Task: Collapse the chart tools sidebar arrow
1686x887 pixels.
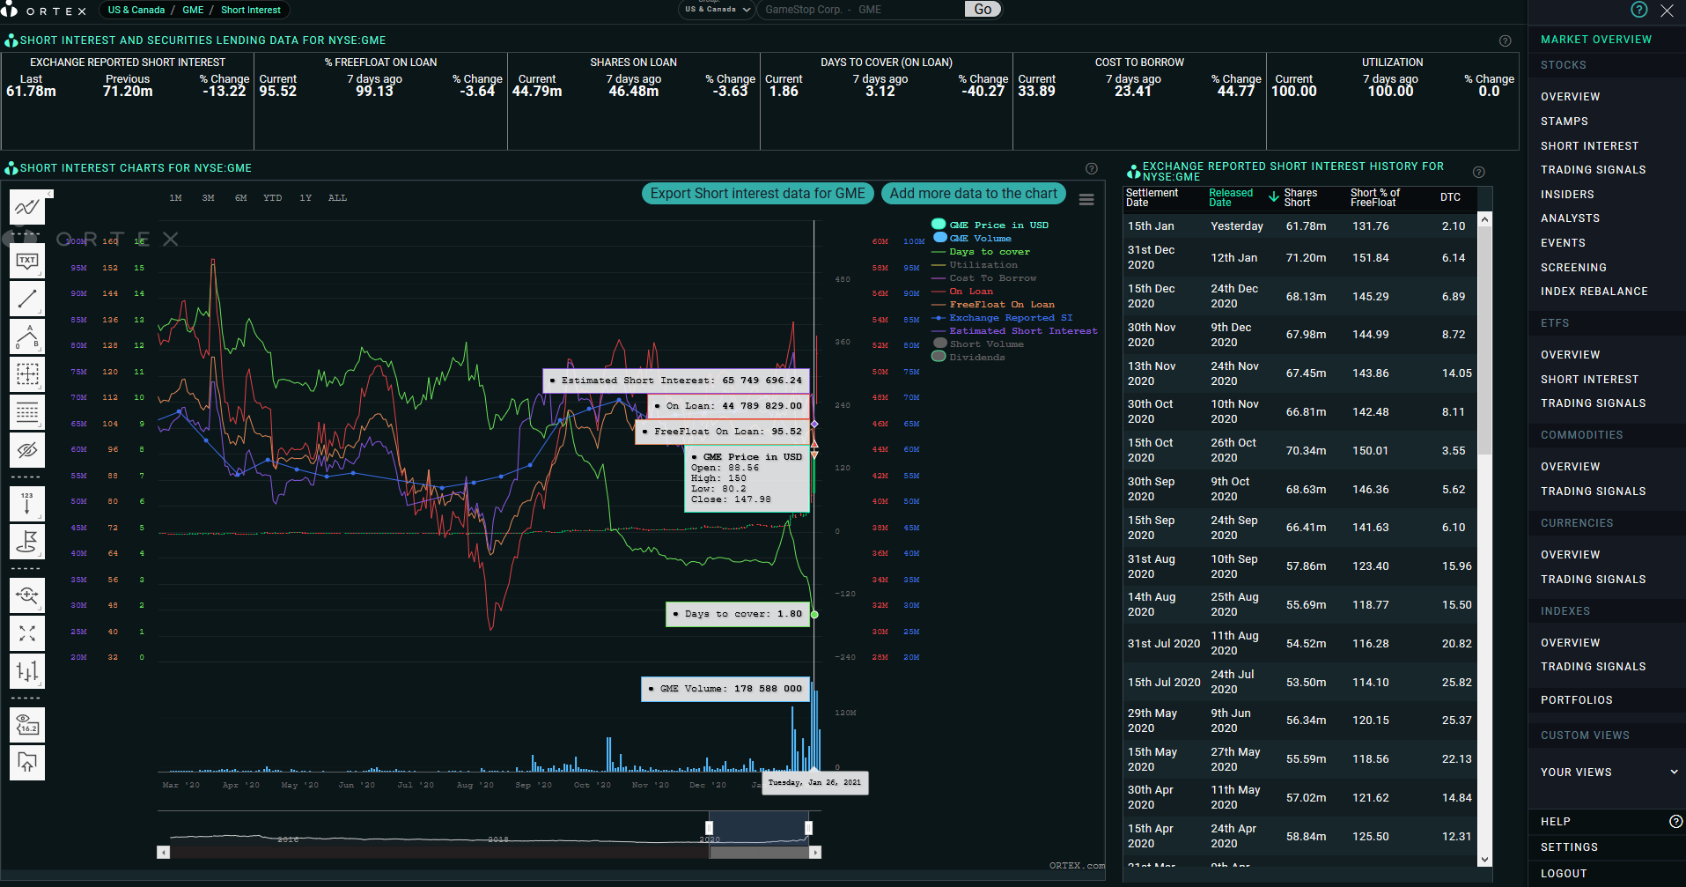Action: (50, 193)
